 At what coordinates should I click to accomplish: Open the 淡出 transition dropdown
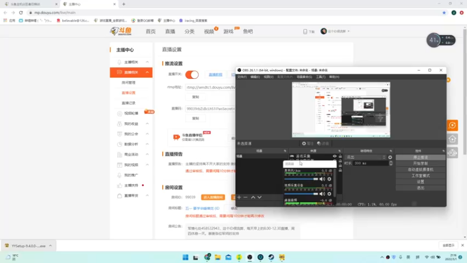(365, 157)
